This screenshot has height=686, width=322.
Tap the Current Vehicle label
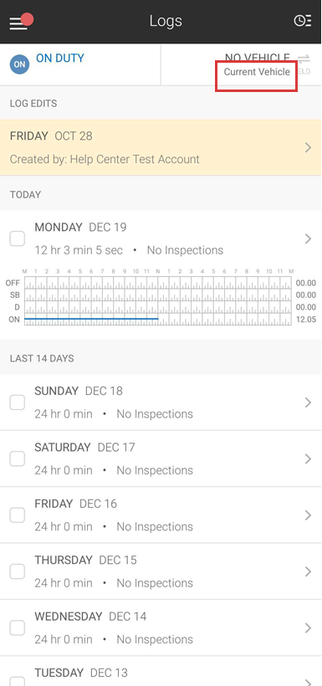[257, 72]
